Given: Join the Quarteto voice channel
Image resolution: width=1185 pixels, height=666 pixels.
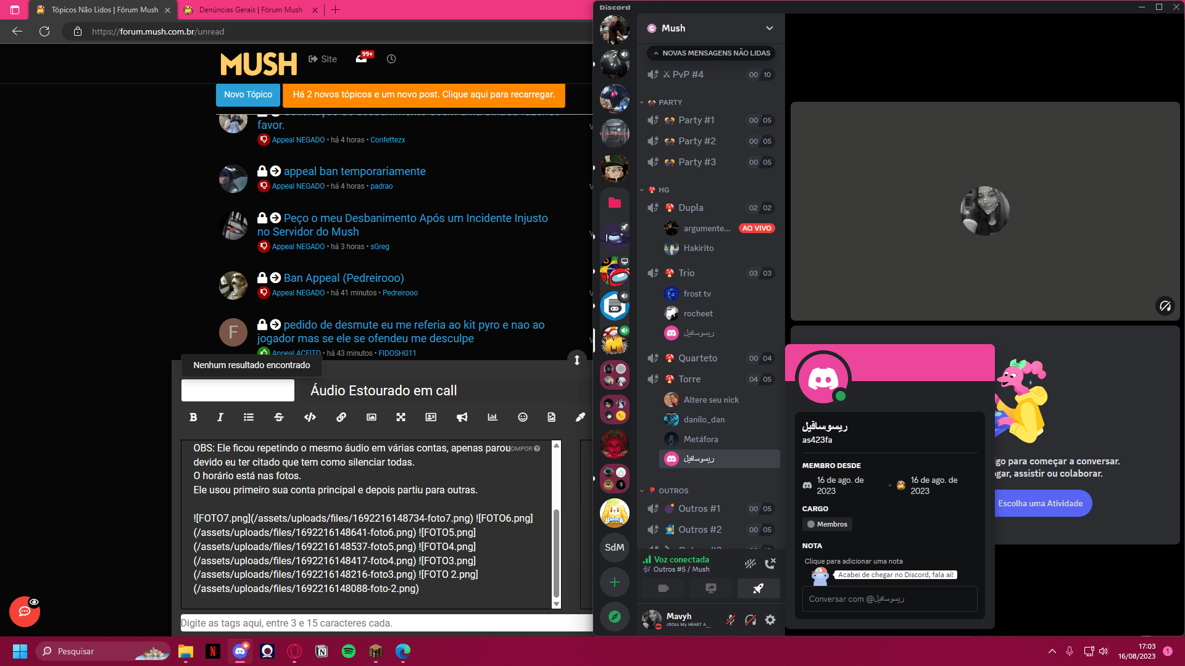Looking at the screenshot, I should 711,358.
